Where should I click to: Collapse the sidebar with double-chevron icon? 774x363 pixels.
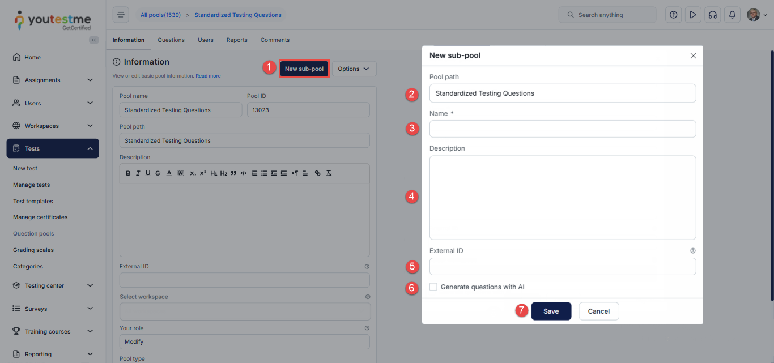(94, 40)
